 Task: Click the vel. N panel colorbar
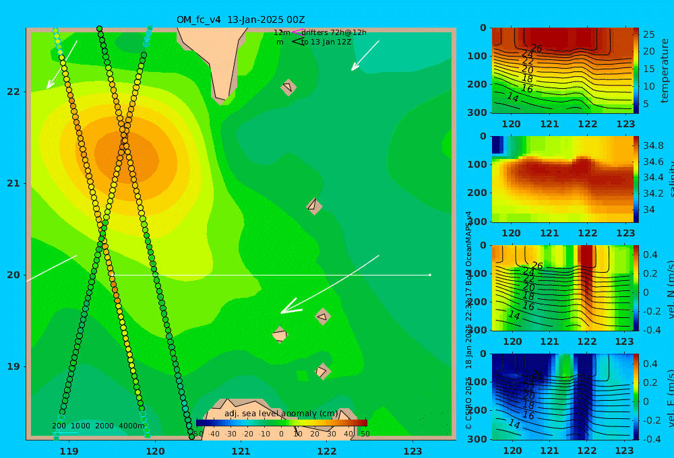[x=636, y=288]
